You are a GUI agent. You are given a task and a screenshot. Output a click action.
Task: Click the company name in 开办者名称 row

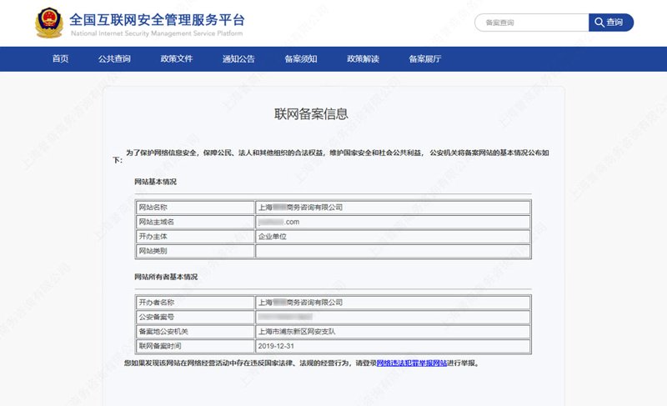(300, 303)
